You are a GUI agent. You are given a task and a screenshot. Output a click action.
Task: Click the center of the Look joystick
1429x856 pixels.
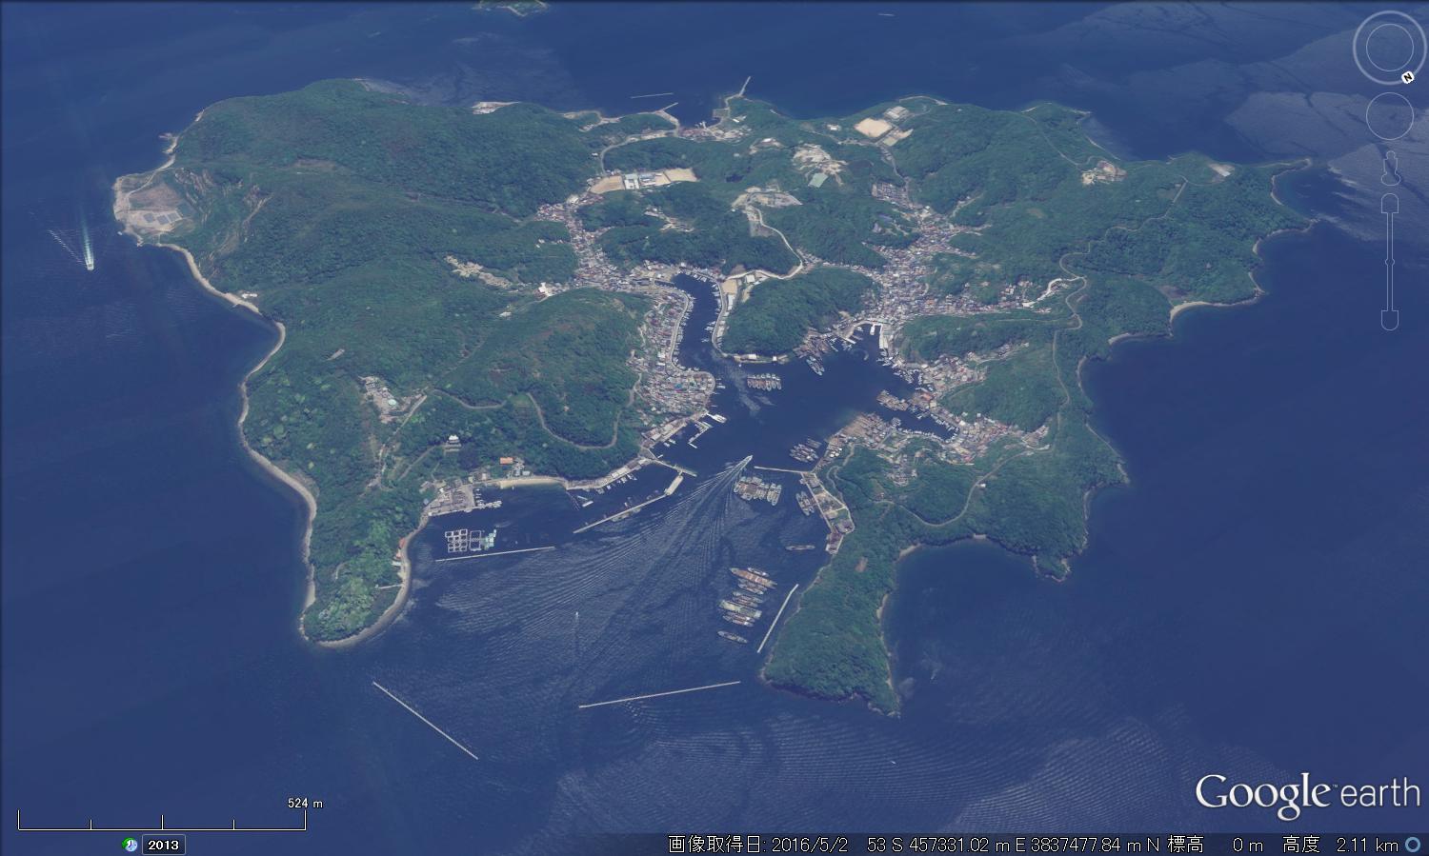click(x=1389, y=46)
